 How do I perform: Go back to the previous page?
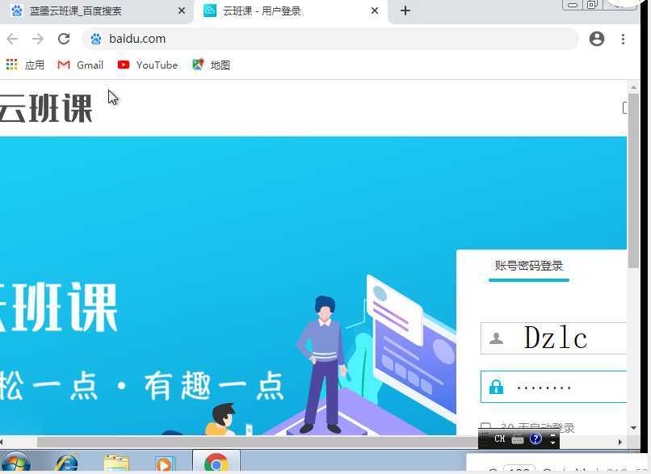[12, 39]
